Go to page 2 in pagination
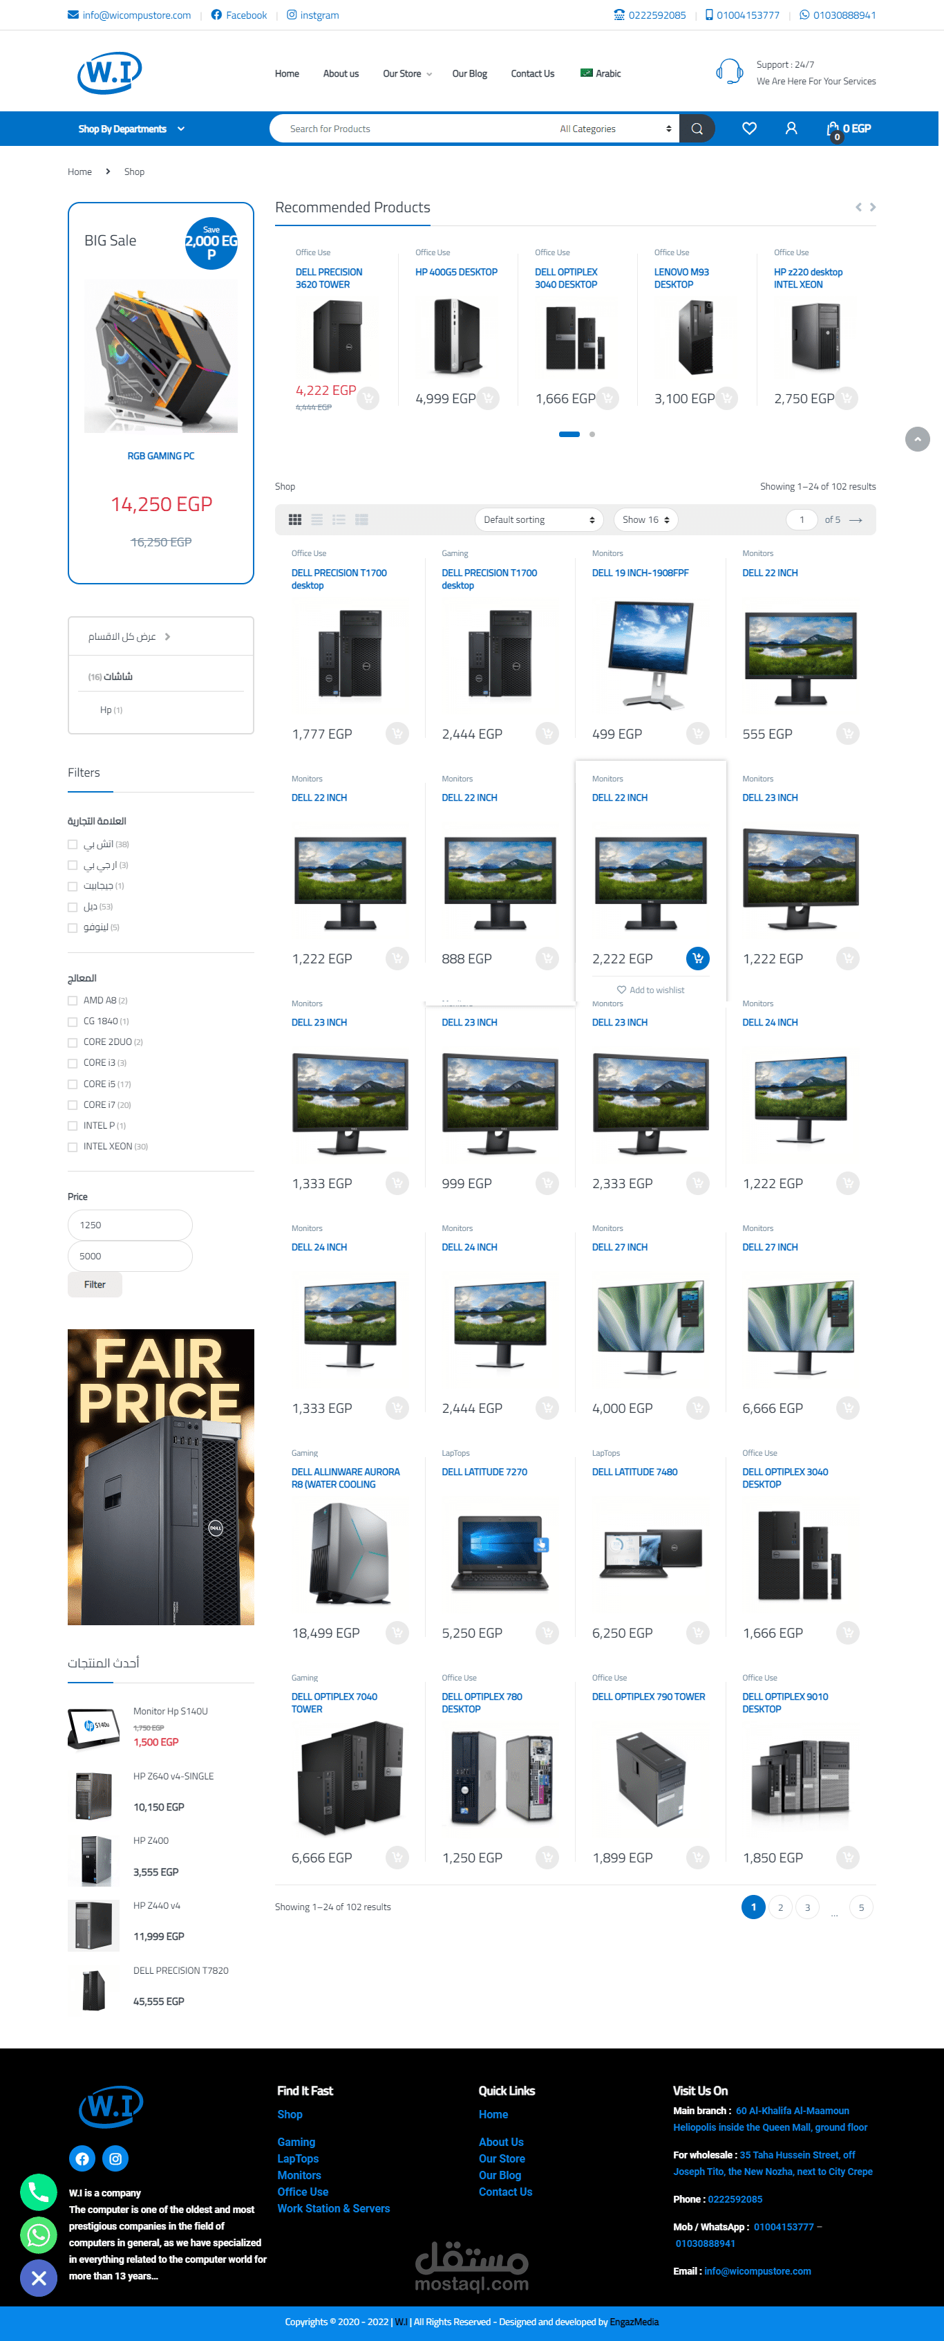Image resolution: width=944 pixels, height=2341 pixels. (x=781, y=1907)
